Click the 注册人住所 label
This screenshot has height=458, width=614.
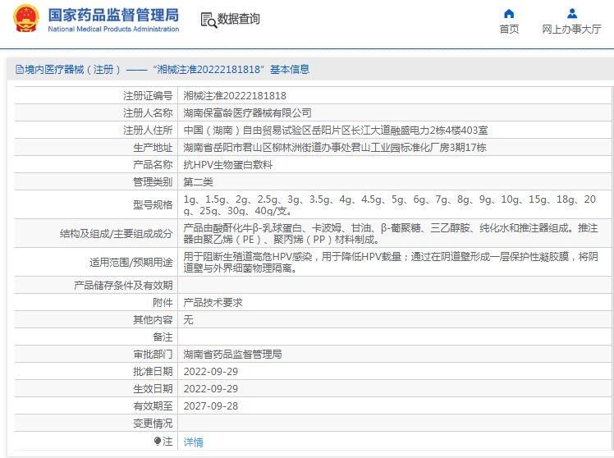148,131
